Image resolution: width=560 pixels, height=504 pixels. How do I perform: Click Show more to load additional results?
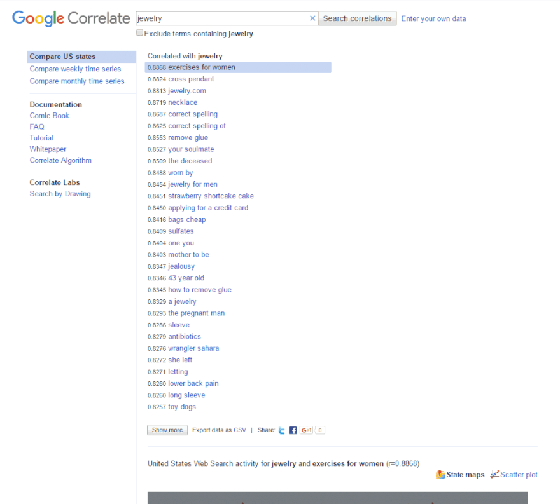[167, 430]
